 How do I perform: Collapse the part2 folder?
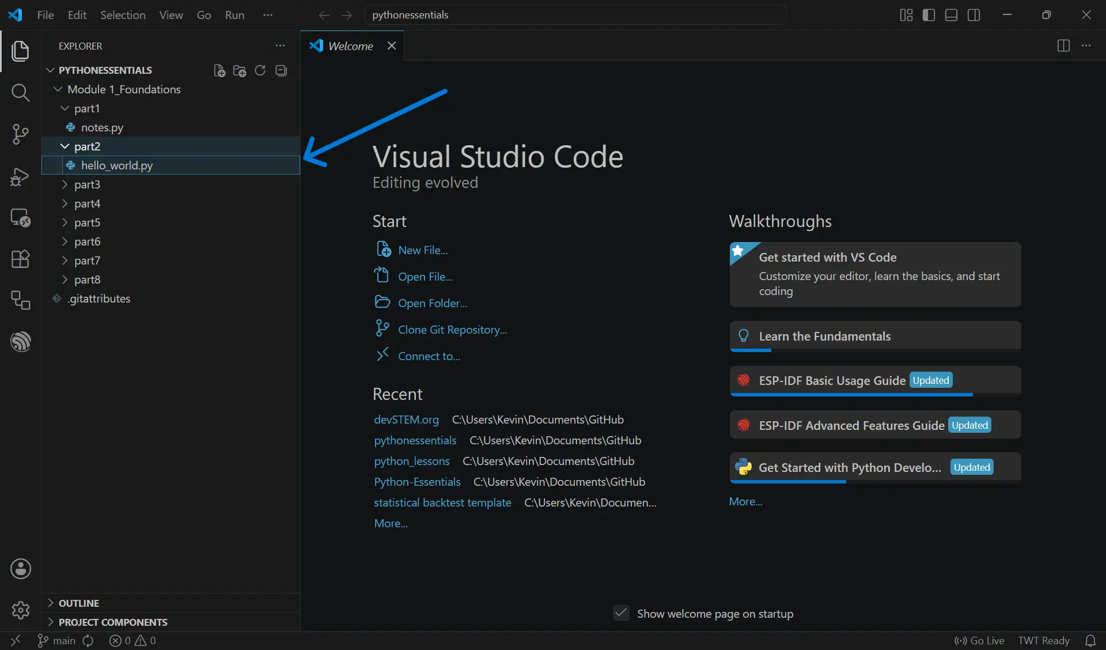click(171, 146)
